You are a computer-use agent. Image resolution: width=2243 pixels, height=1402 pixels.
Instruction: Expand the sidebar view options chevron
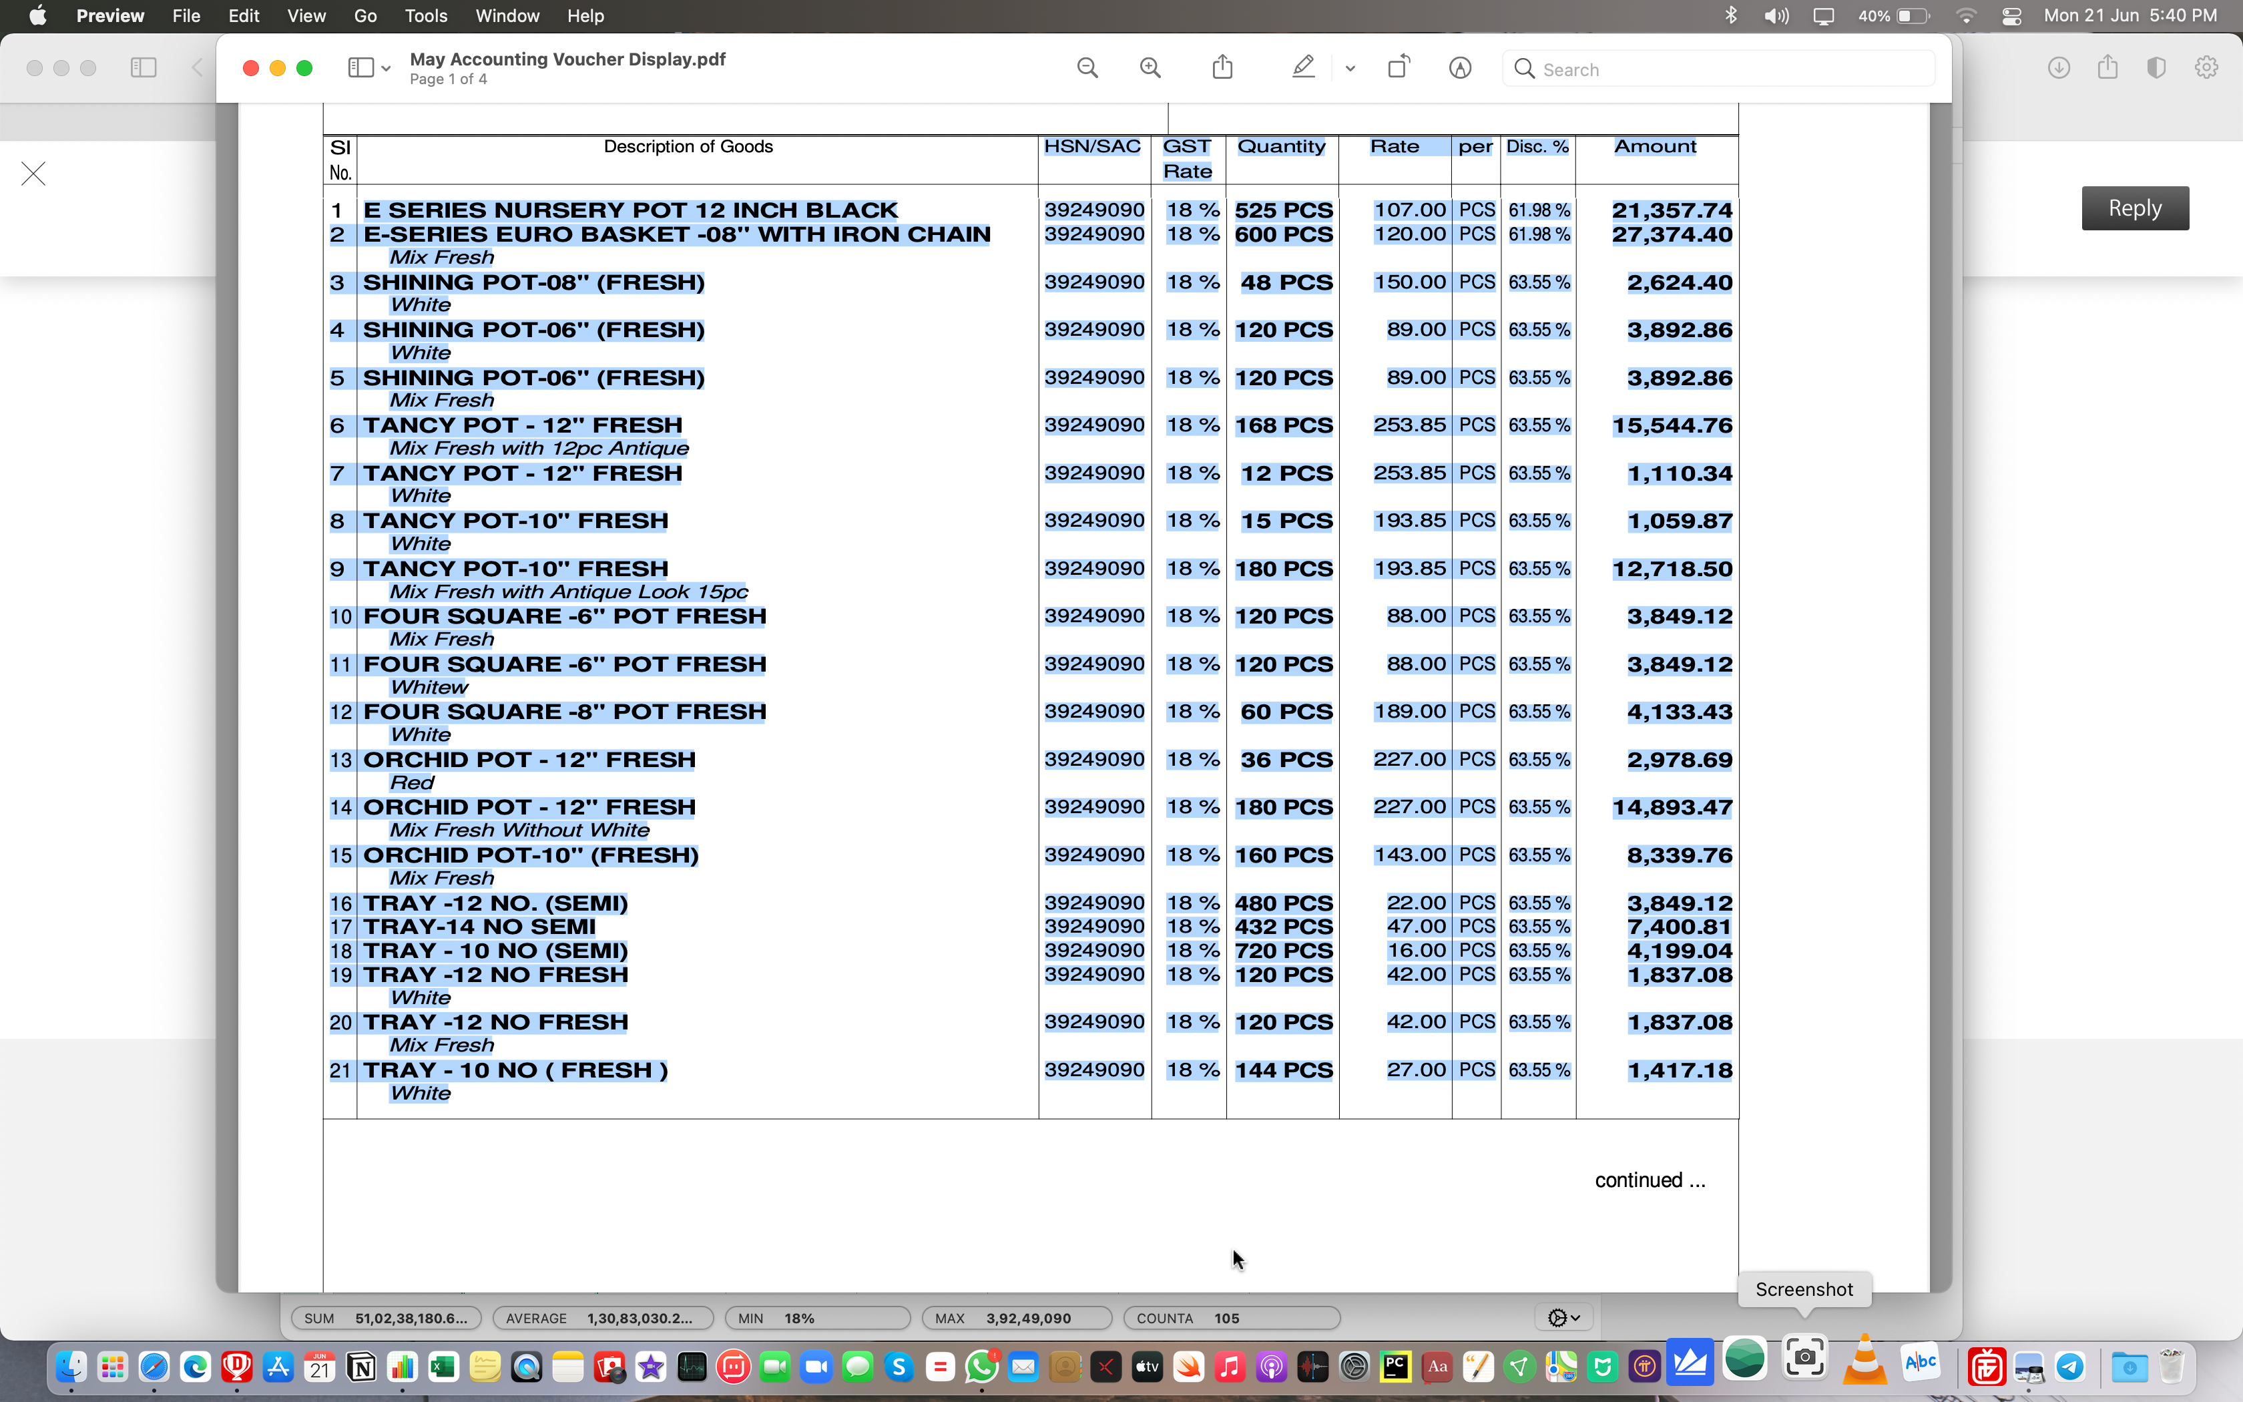pos(386,69)
